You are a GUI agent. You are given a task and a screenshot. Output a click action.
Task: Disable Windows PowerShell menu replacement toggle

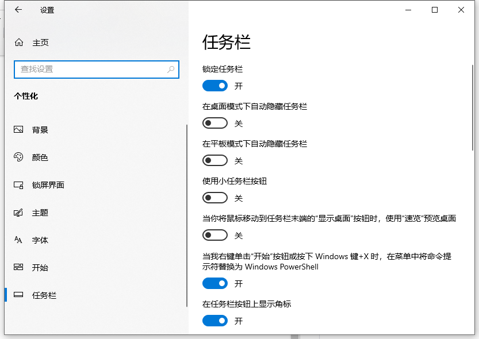pyautogui.click(x=215, y=283)
